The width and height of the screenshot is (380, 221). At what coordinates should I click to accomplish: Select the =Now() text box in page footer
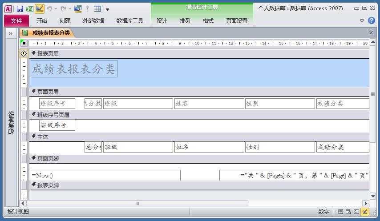coord(105,175)
